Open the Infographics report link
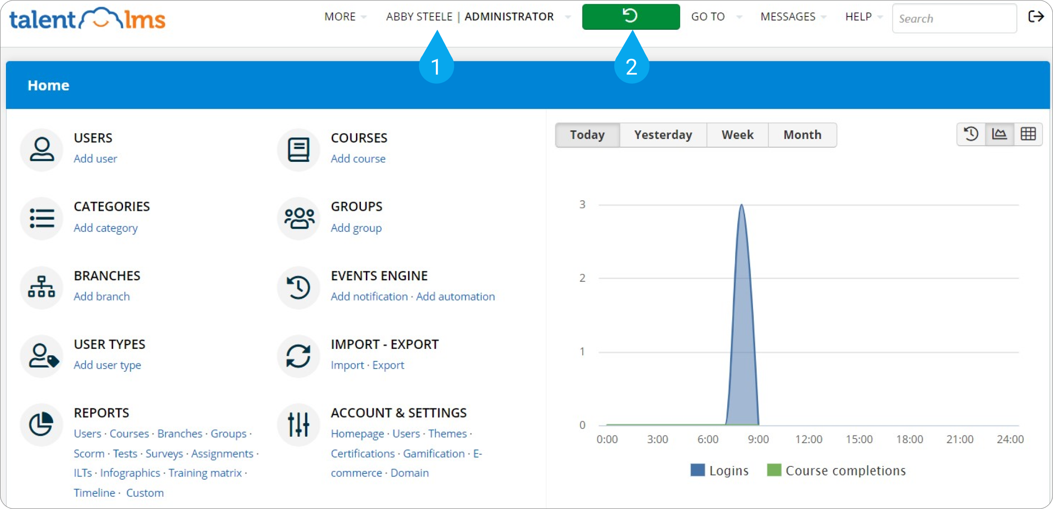Image resolution: width=1053 pixels, height=509 pixels. pos(130,473)
